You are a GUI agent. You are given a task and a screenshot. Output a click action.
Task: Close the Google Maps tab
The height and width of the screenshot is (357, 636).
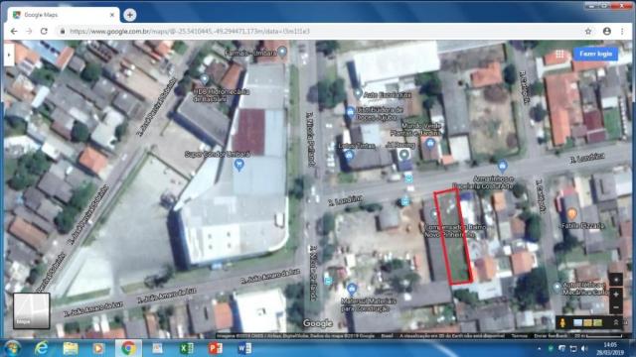112,15
